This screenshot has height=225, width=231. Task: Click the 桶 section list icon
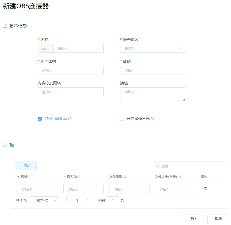coord(5,144)
